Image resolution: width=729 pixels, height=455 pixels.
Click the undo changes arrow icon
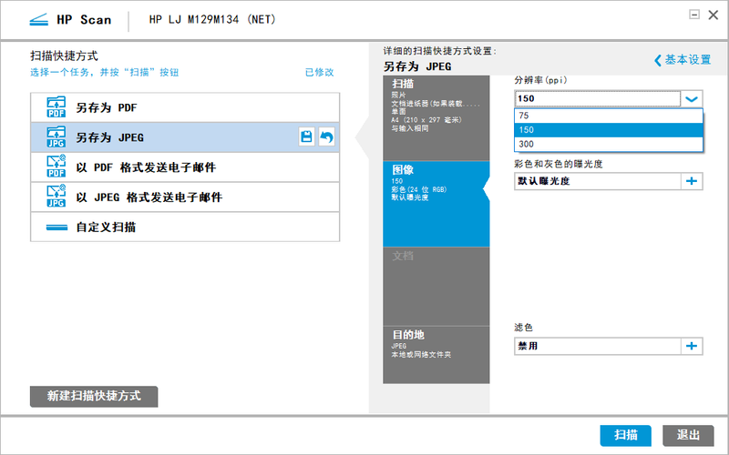(326, 137)
